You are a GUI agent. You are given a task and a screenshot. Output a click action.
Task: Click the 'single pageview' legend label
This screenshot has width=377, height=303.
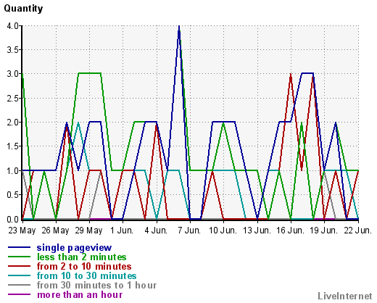(x=74, y=248)
